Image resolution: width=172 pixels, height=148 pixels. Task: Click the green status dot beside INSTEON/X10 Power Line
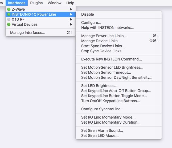pyautogui.click(x=9, y=14)
